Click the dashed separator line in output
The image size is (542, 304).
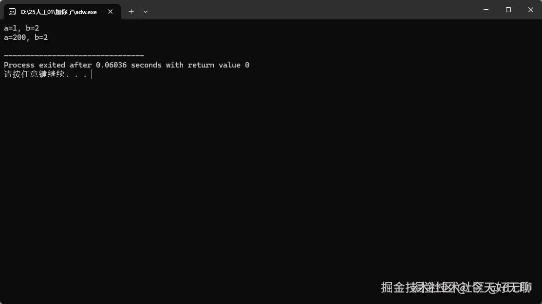(x=74, y=55)
